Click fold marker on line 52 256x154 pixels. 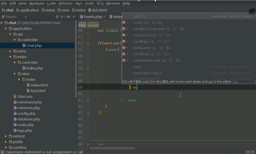(x=88, y=43)
